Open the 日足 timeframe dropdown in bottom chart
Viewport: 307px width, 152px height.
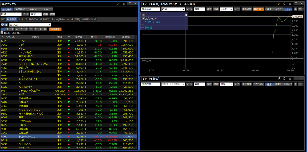[226, 84]
